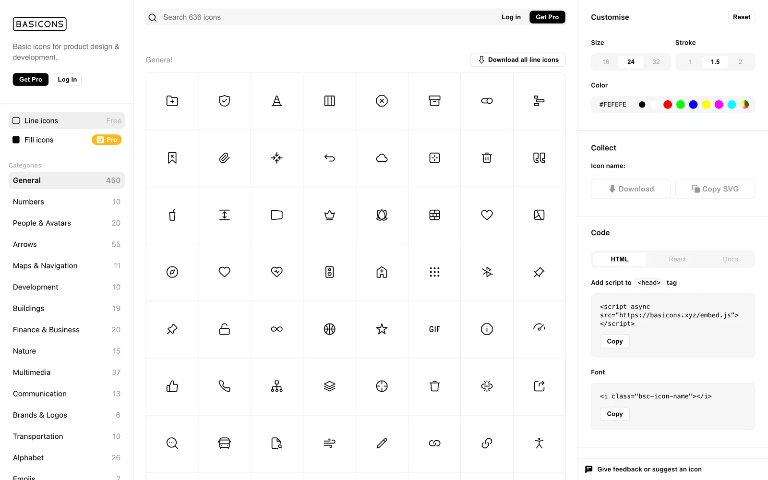The image size is (768, 480).
Task: Open the React code tab
Action: [x=677, y=259]
